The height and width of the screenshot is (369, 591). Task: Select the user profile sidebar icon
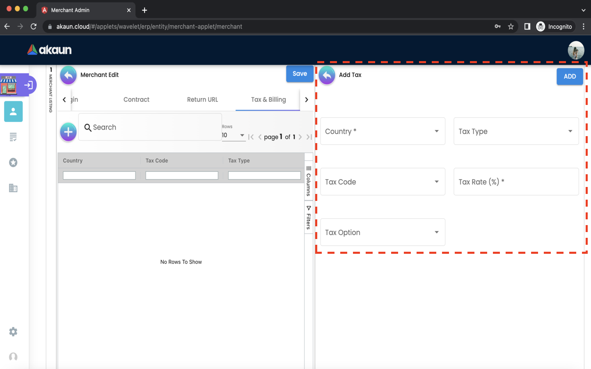click(13, 112)
